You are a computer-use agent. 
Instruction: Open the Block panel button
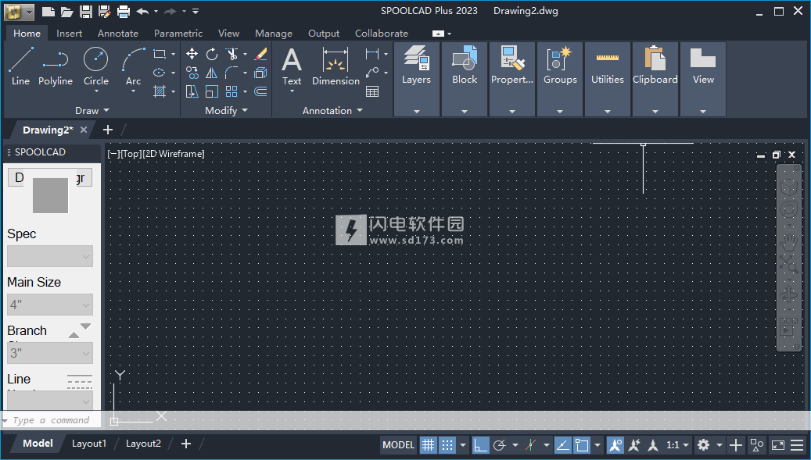465,80
